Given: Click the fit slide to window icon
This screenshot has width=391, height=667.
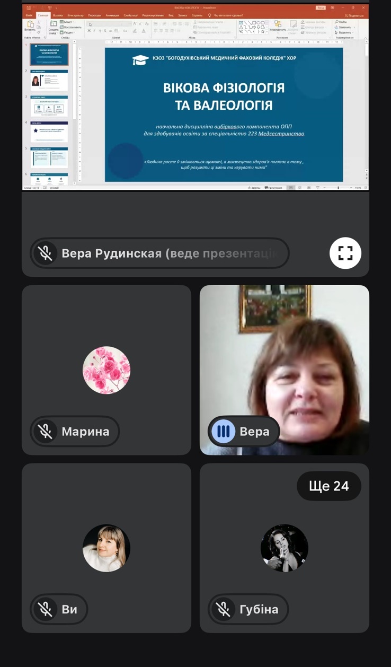Looking at the screenshot, I should pyautogui.click(x=366, y=188).
